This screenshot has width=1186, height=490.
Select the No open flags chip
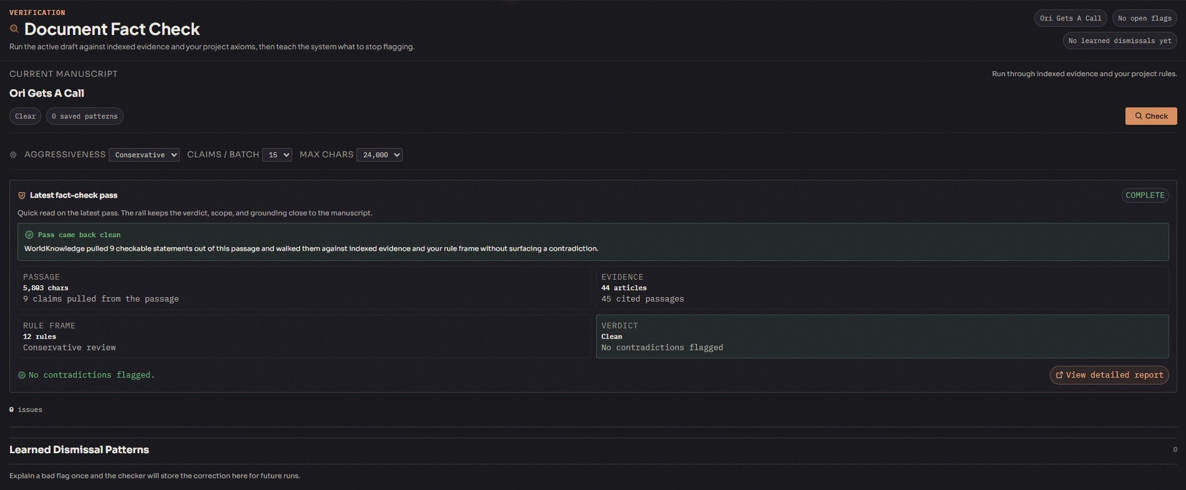tap(1145, 18)
